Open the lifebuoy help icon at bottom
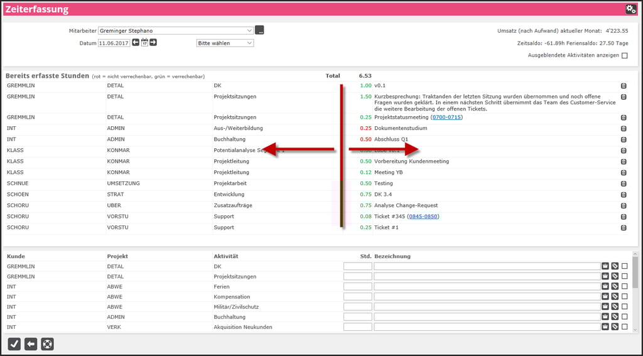643x356 pixels. [x=47, y=343]
